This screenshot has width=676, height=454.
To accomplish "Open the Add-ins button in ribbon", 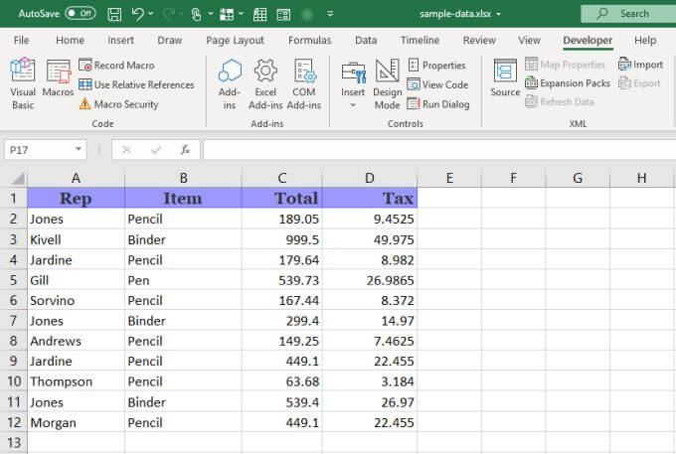I will click(230, 83).
